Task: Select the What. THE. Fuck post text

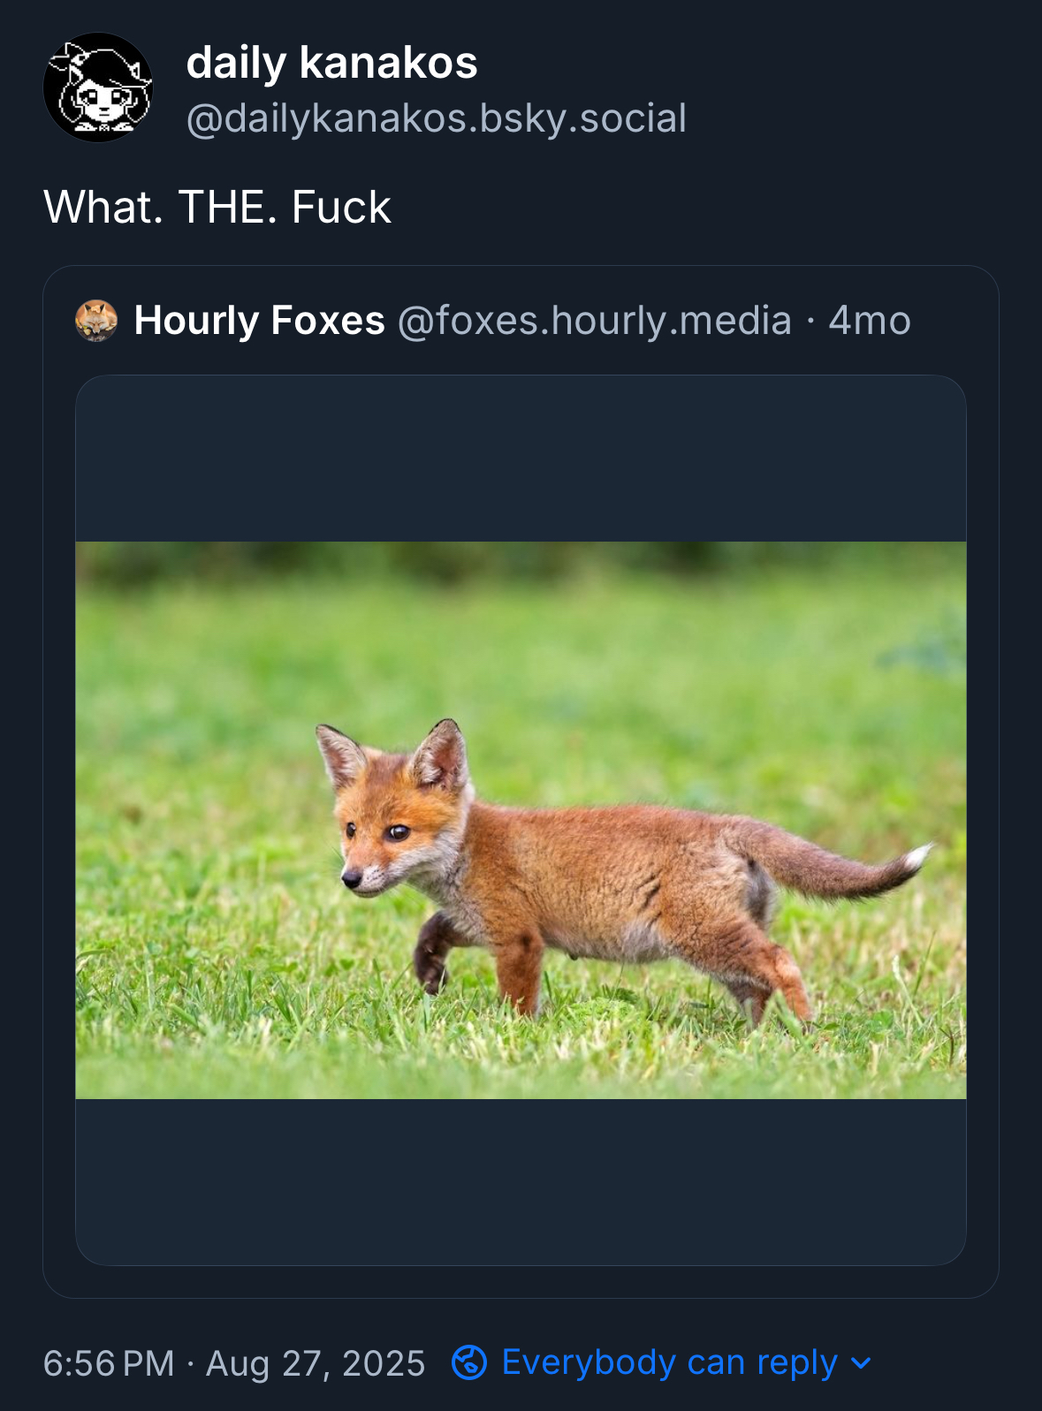Action: click(217, 208)
